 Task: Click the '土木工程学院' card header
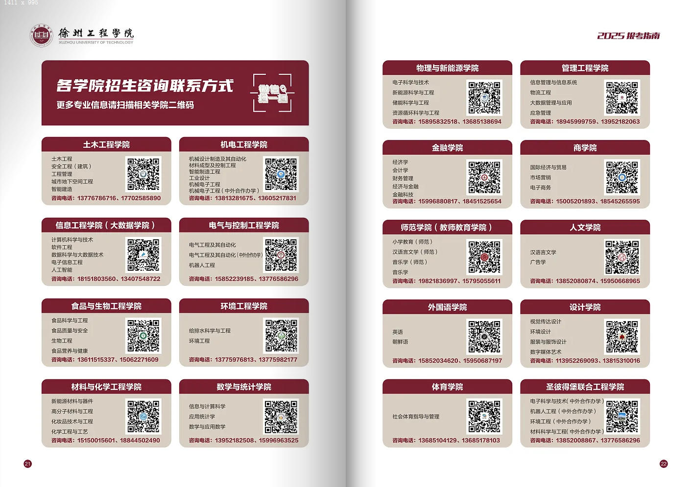coord(106,144)
